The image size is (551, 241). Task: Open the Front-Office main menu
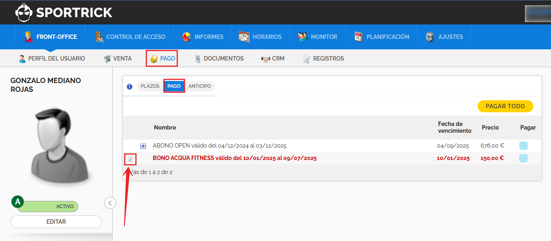pos(51,36)
